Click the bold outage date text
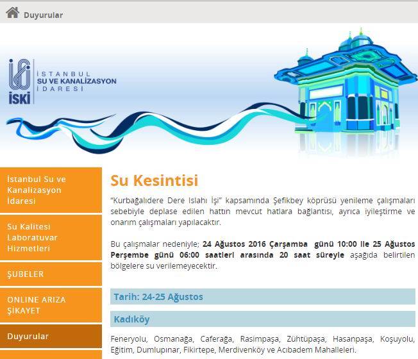 click(263, 249)
